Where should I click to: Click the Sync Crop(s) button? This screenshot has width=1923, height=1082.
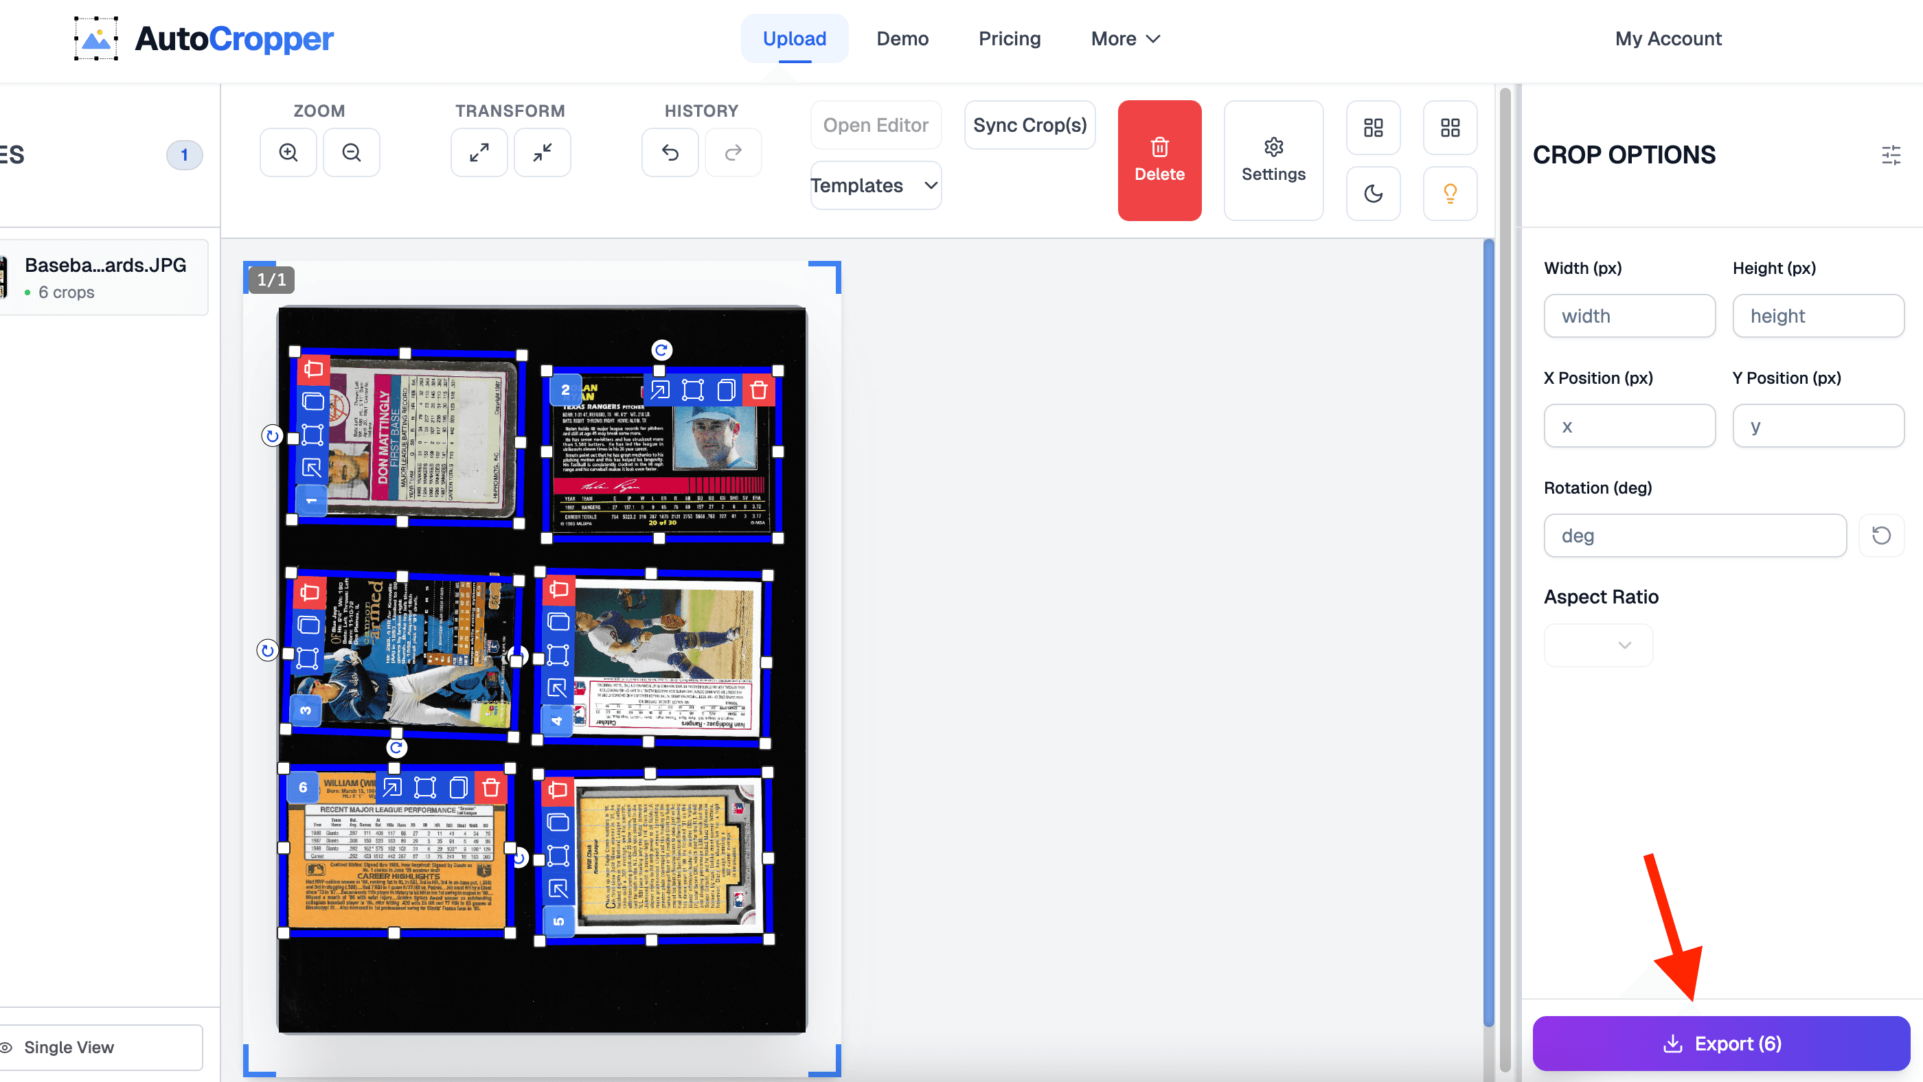[1029, 125]
